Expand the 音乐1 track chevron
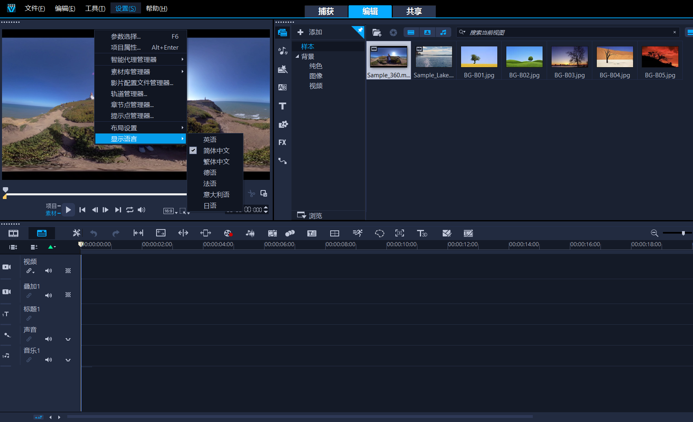This screenshot has width=693, height=422. tap(68, 360)
